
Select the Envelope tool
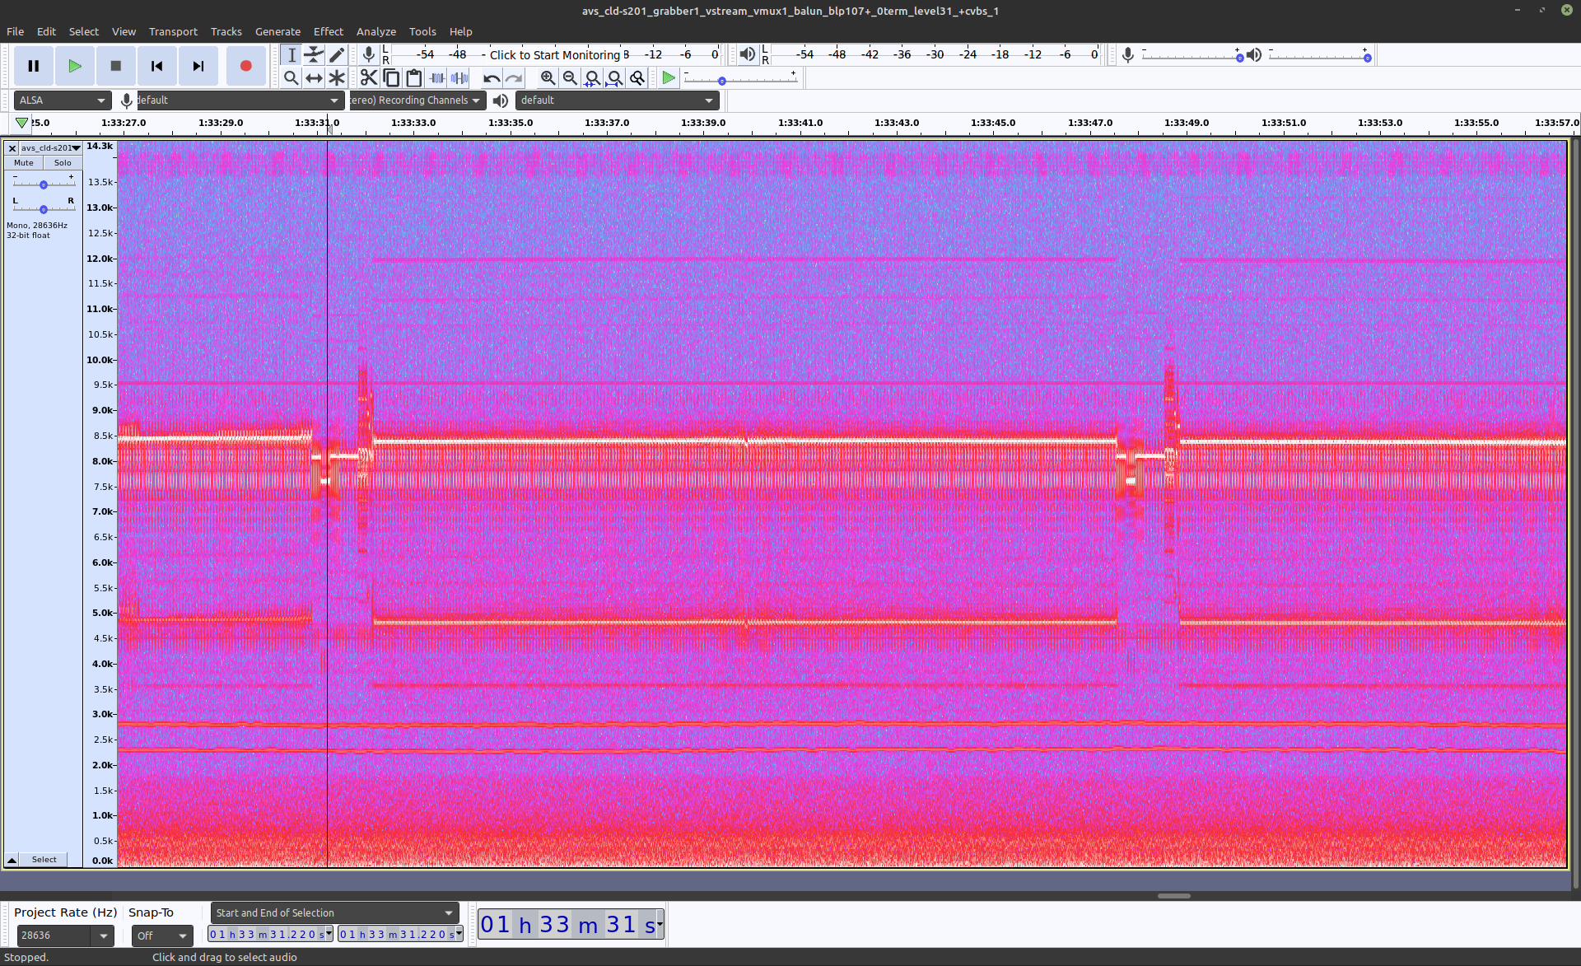tap(314, 54)
